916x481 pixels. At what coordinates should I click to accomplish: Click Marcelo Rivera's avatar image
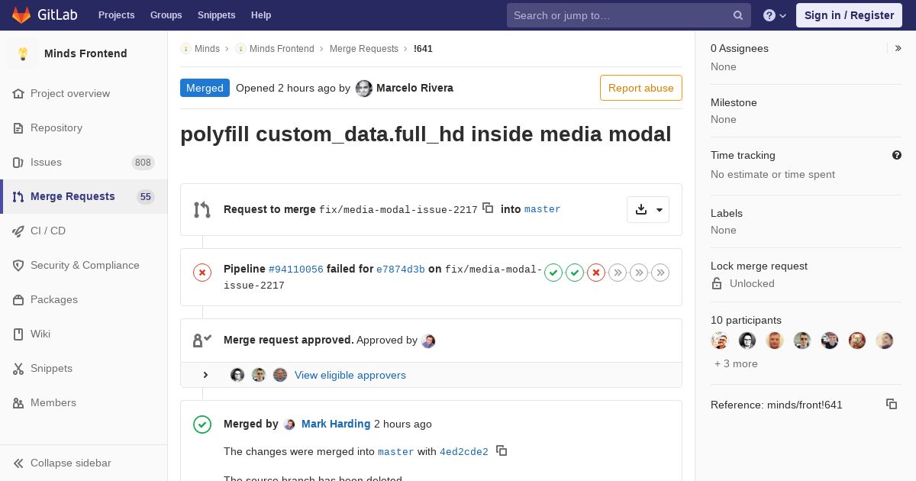tap(364, 89)
